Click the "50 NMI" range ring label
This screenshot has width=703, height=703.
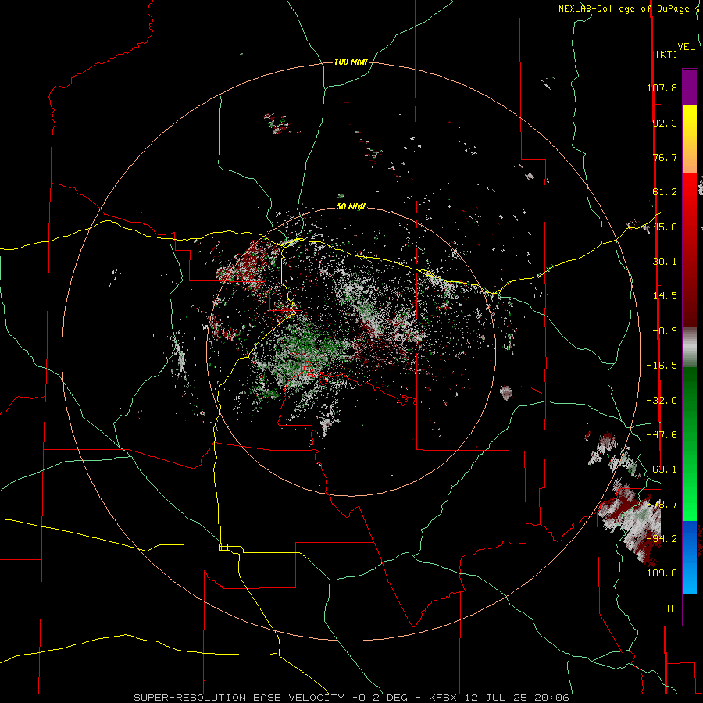(x=351, y=207)
